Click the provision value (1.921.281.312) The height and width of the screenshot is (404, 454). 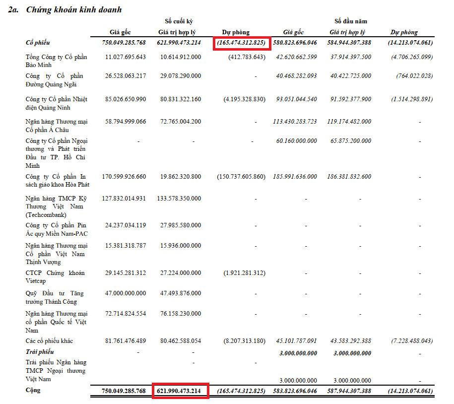point(245,273)
